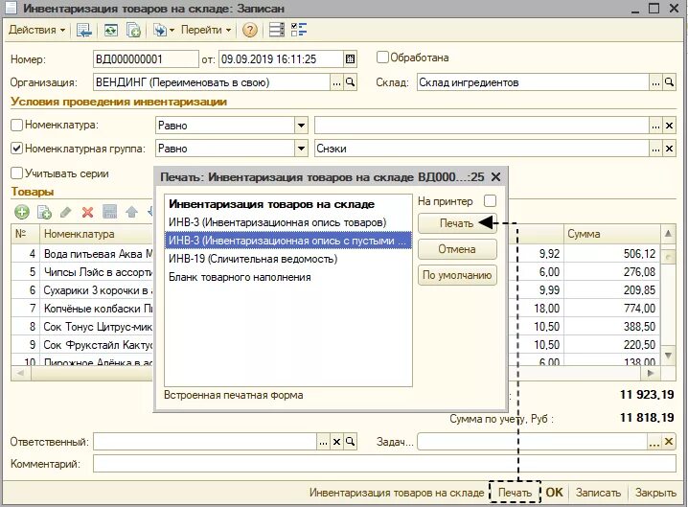Click the copy document icon in the toolbar
This screenshot has height=507, width=688.
pos(133,30)
